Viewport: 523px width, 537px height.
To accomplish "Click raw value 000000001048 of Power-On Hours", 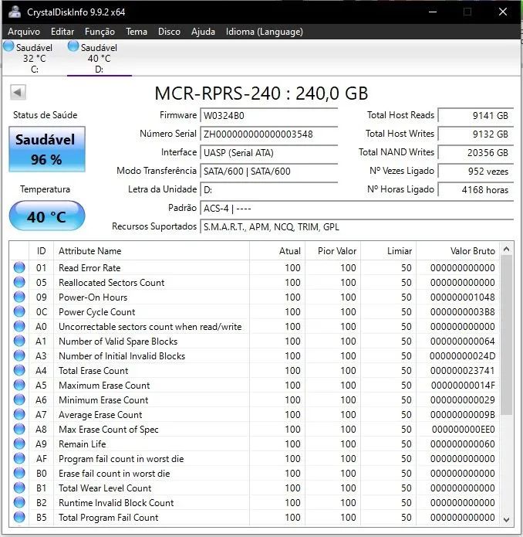I will point(463,297).
